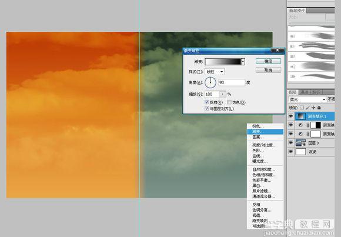Open the gradient preset picker arrow

[x=243, y=62]
